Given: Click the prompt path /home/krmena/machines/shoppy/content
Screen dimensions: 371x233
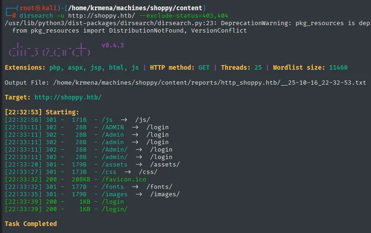Looking at the screenshot, I should [x=135, y=8].
